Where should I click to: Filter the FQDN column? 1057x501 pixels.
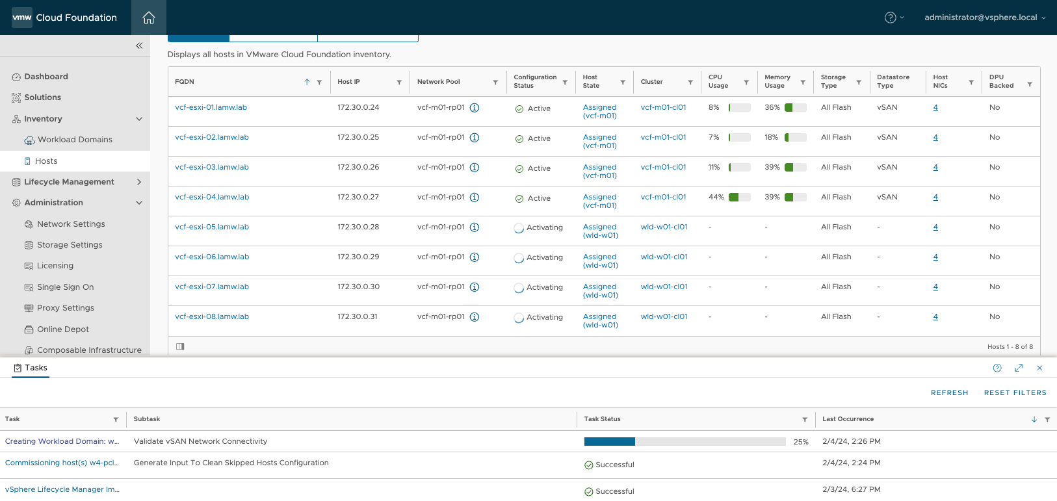tap(319, 83)
